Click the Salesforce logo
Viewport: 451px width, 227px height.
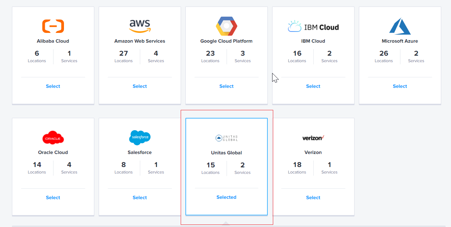pyautogui.click(x=140, y=138)
